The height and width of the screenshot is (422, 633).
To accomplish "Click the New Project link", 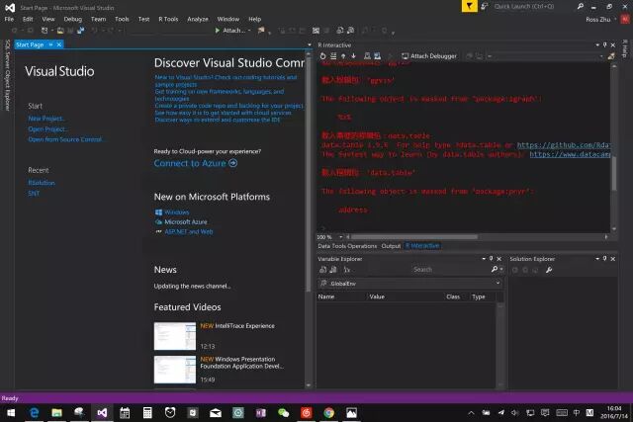I will click(46, 119).
